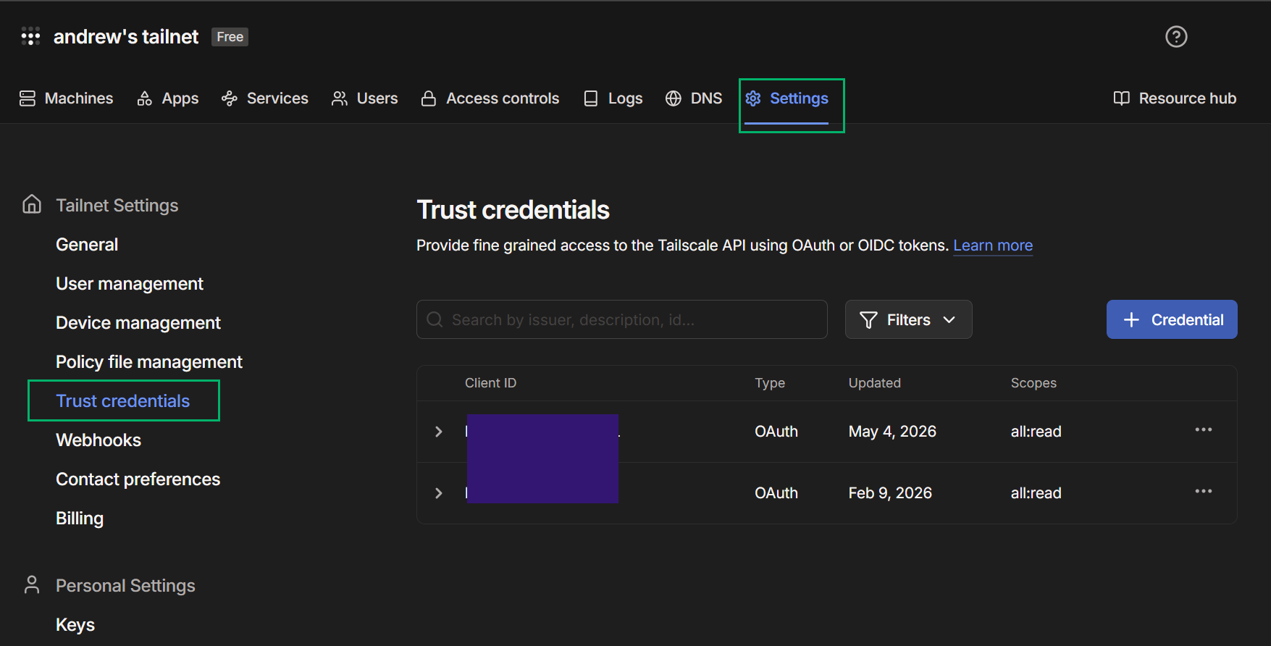Click the Type column header
This screenshot has height=646, width=1271.
tap(770, 383)
